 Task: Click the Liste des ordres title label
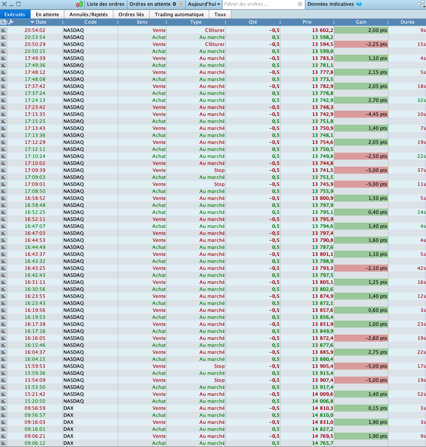click(105, 4)
